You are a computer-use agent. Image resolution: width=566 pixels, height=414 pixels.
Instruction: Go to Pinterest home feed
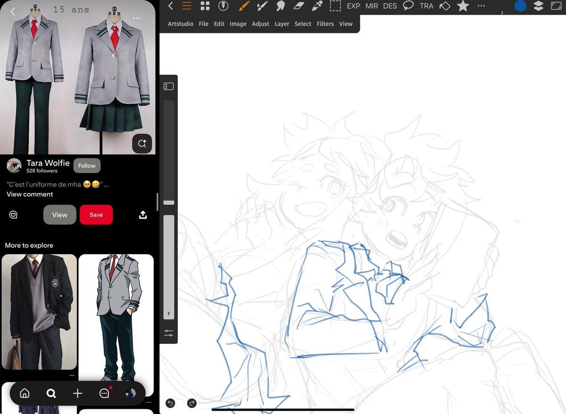tap(24, 393)
